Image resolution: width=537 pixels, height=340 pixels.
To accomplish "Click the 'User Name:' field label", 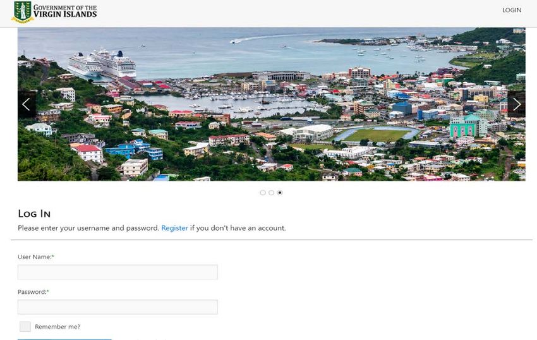I will [x=36, y=257].
